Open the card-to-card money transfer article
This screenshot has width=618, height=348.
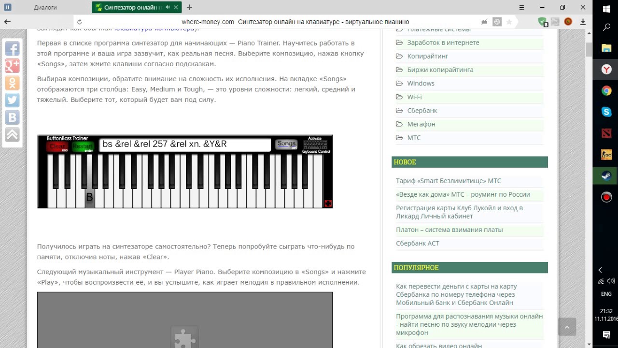(x=456, y=294)
